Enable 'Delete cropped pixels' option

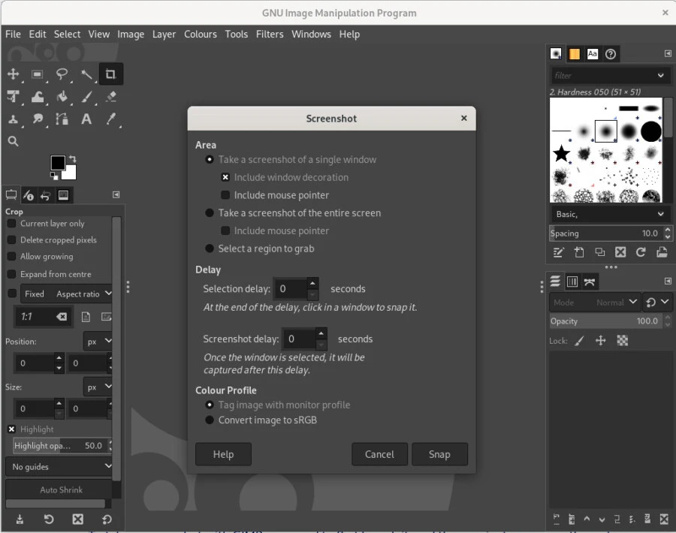(x=11, y=240)
